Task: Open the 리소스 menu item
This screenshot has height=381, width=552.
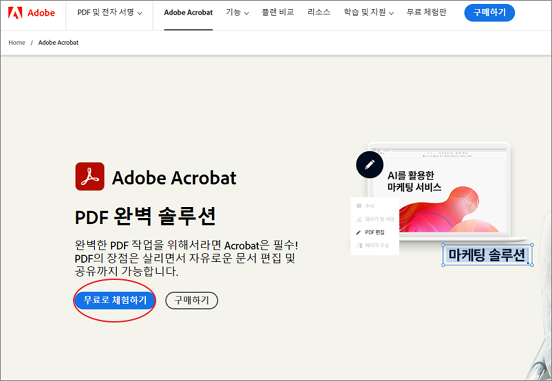Action: (x=319, y=12)
